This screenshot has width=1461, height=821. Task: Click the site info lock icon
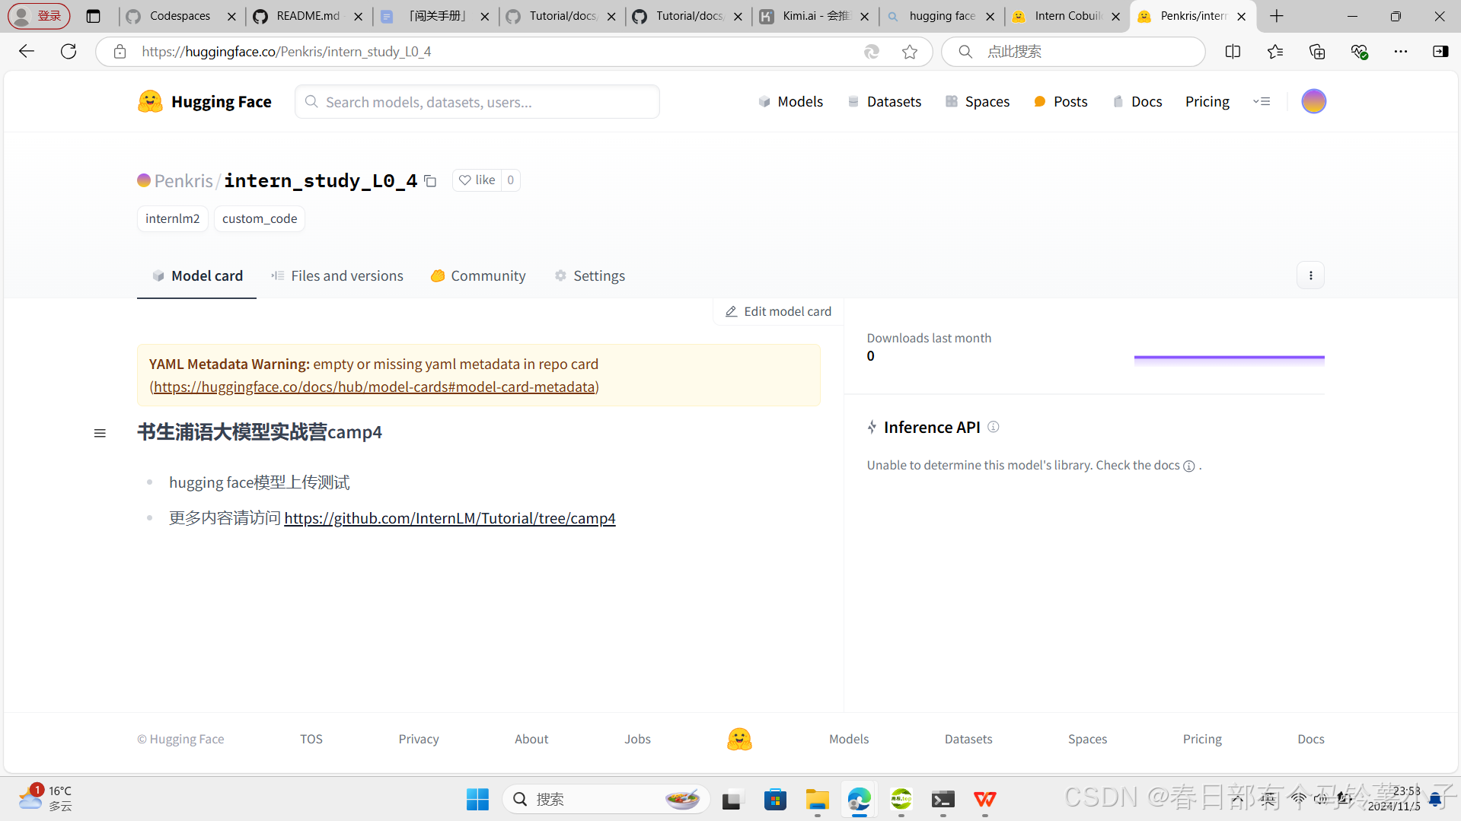coord(120,51)
